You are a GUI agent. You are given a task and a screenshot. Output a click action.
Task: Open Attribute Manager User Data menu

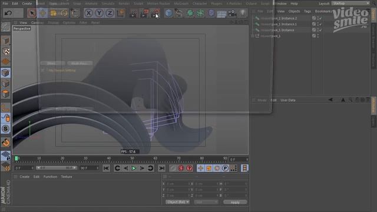288,100
